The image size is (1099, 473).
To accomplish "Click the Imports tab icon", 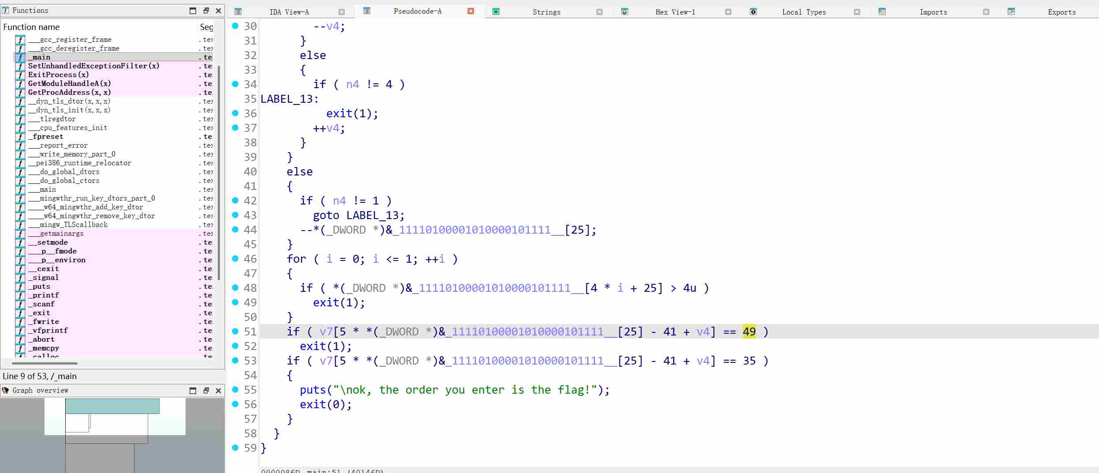I will pos(882,11).
